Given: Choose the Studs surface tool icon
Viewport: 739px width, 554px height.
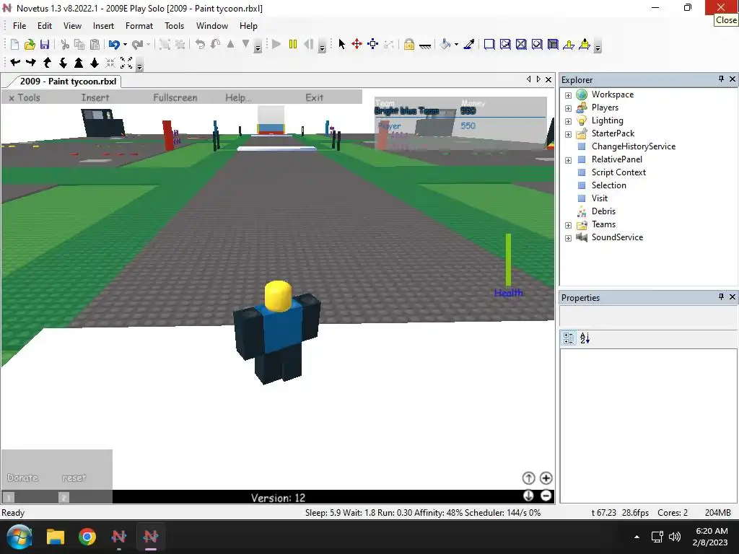Looking at the screenshot, I should click(x=537, y=44).
